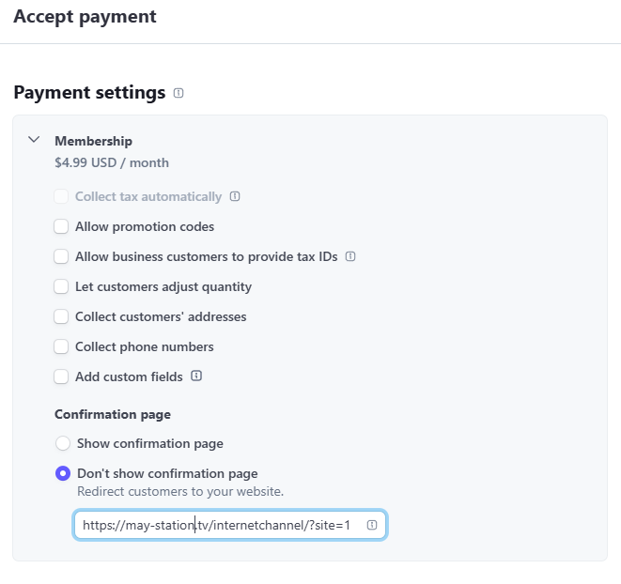Open info tooltip for business tax IDs

[x=350, y=256]
